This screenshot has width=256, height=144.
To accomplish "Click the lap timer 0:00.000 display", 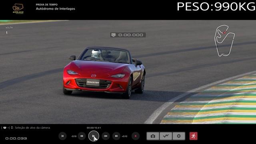I will [x=128, y=35].
